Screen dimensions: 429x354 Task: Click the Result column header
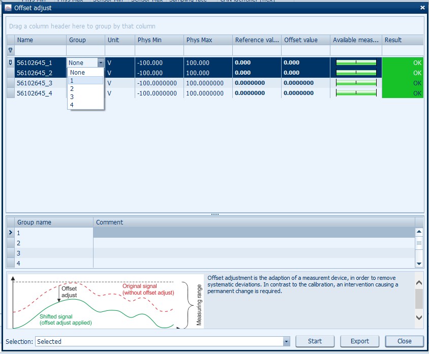click(403, 40)
